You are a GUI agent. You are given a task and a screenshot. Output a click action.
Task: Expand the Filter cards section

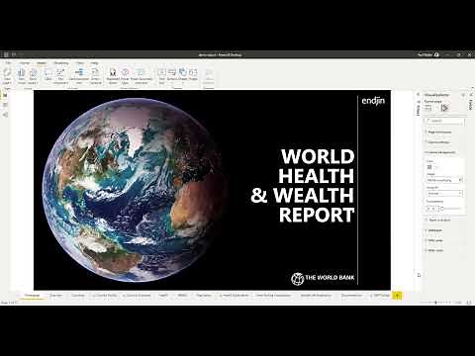point(434,250)
